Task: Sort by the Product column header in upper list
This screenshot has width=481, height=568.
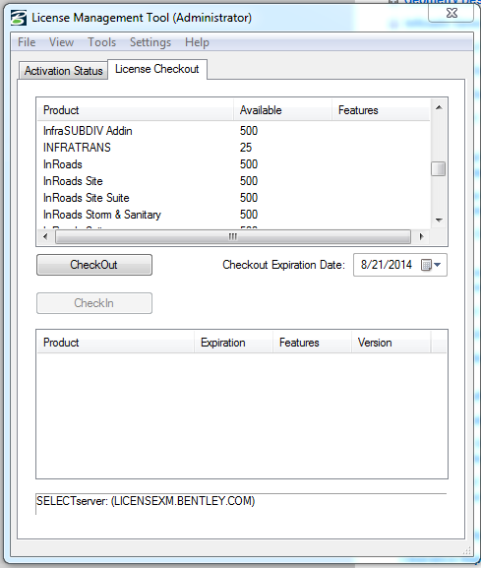Action: (136, 110)
